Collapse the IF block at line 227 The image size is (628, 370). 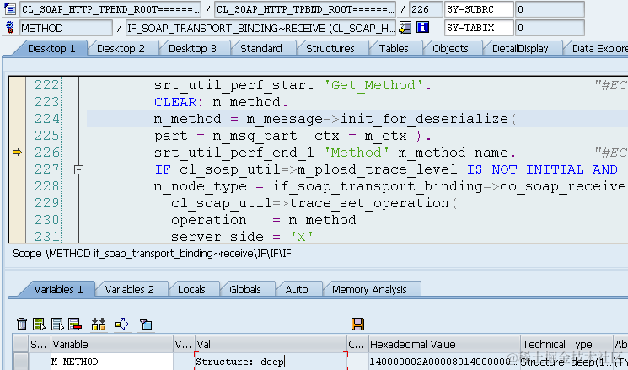79,169
